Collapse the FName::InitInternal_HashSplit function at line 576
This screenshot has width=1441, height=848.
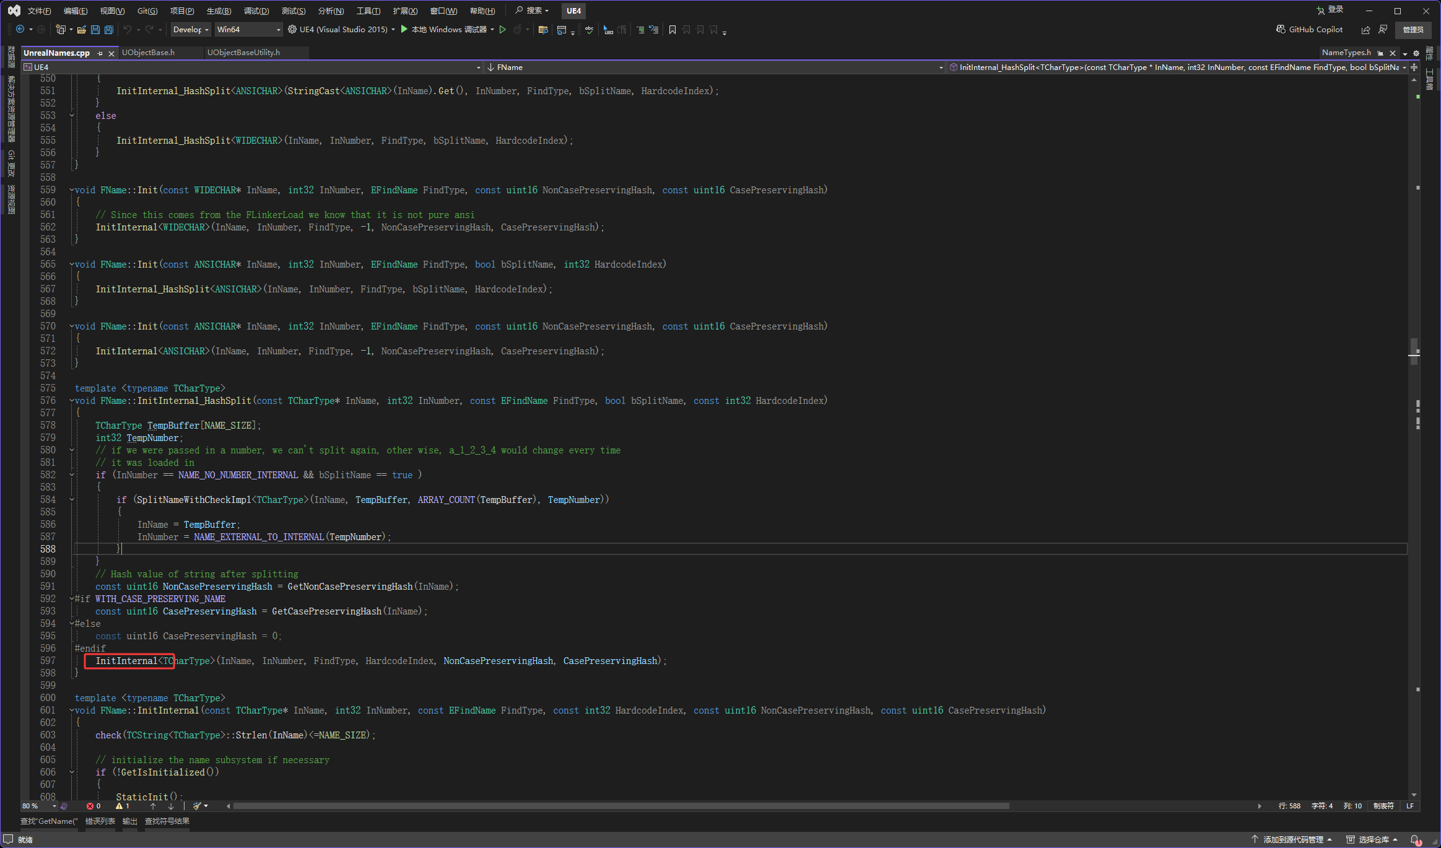[x=72, y=401]
